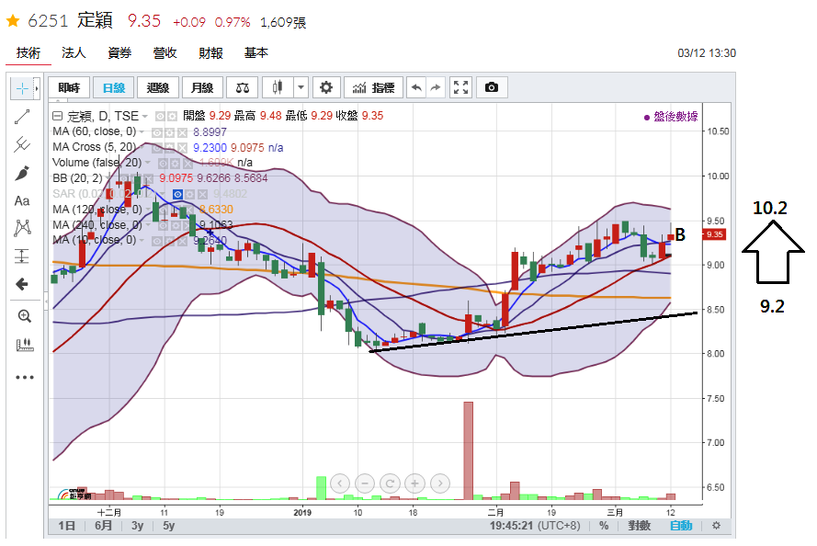
Task: Expand the cursor tool flyout arrow
Action: 37,89
